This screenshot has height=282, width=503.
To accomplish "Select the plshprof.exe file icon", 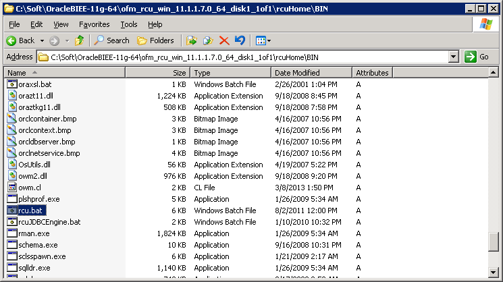I will point(12,198).
